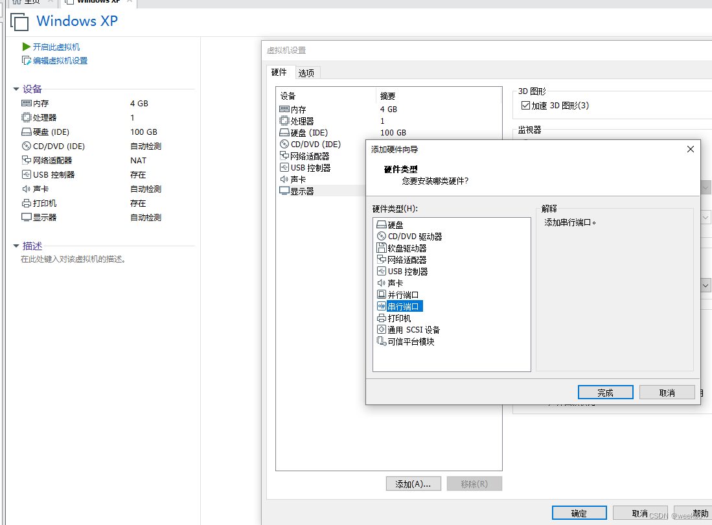Click the 设备 column header in settings list
The width and height of the screenshot is (712, 525).
pyautogui.click(x=326, y=96)
